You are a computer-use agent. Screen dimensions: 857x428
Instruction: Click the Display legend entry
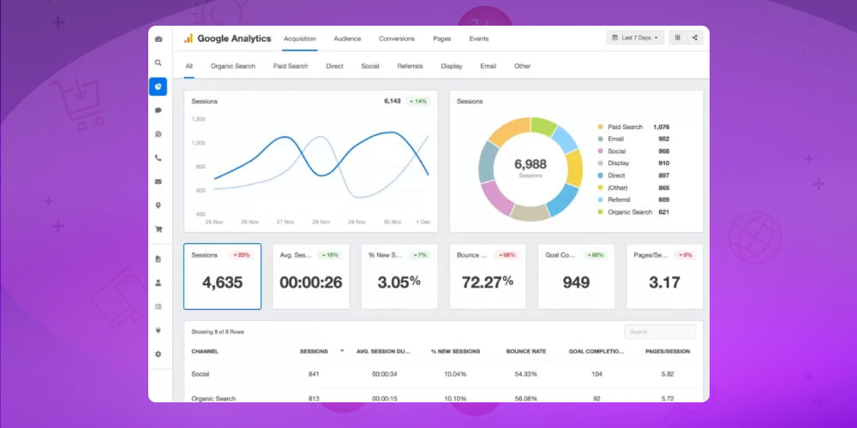click(633, 163)
